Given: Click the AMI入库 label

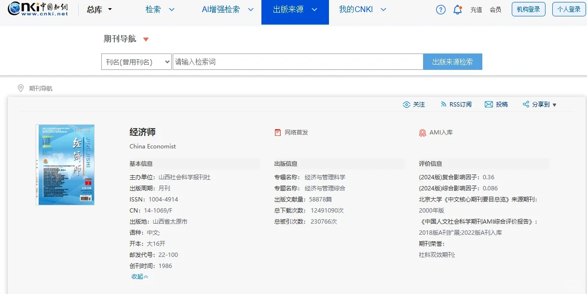Looking at the screenshot, I should pyautogui.click(x=441, y=133).
